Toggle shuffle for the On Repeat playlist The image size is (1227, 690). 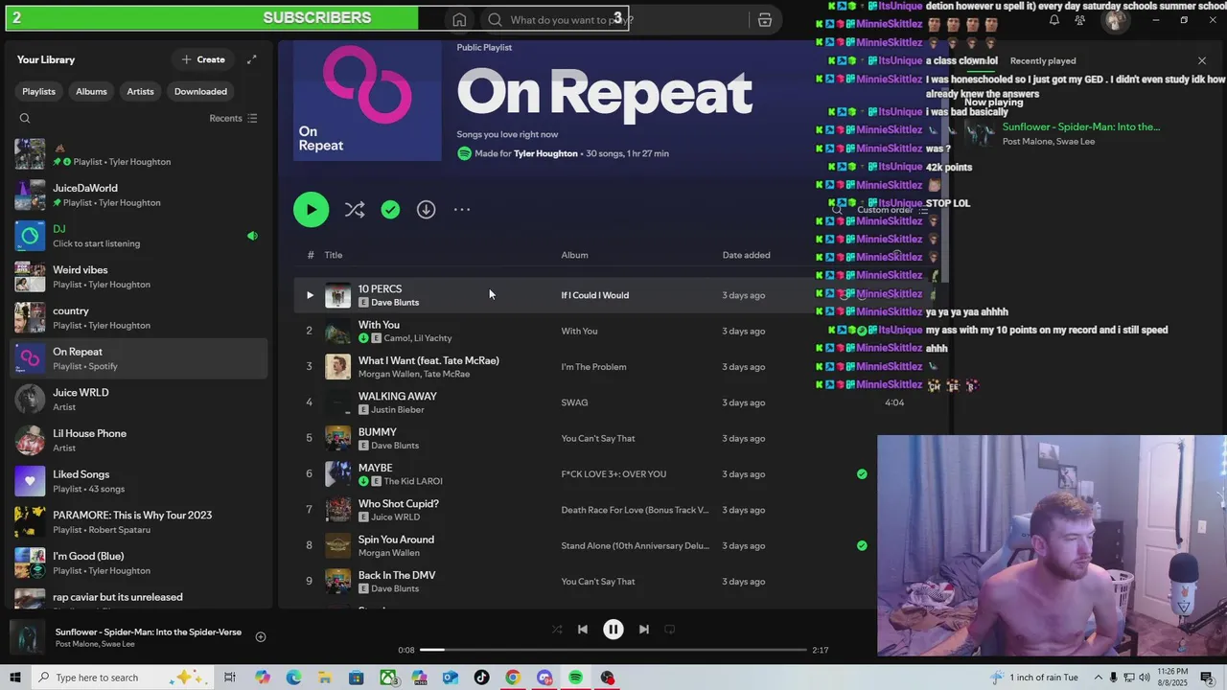(354, 210)
